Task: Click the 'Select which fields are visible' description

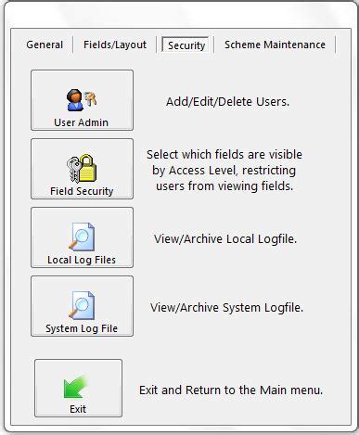Action: 224,171
